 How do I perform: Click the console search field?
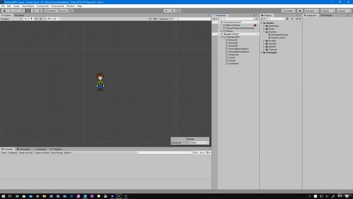tap(164, 153)
